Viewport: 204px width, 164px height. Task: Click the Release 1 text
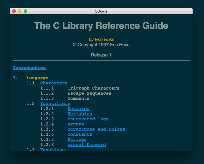tap(101, 55)
